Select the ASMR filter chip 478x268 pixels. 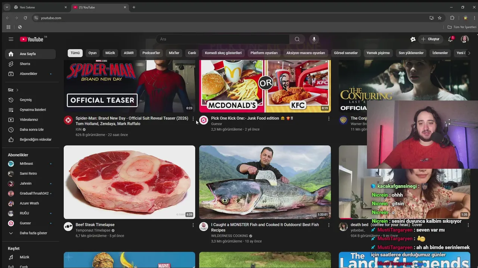click(x=129, y=53)
